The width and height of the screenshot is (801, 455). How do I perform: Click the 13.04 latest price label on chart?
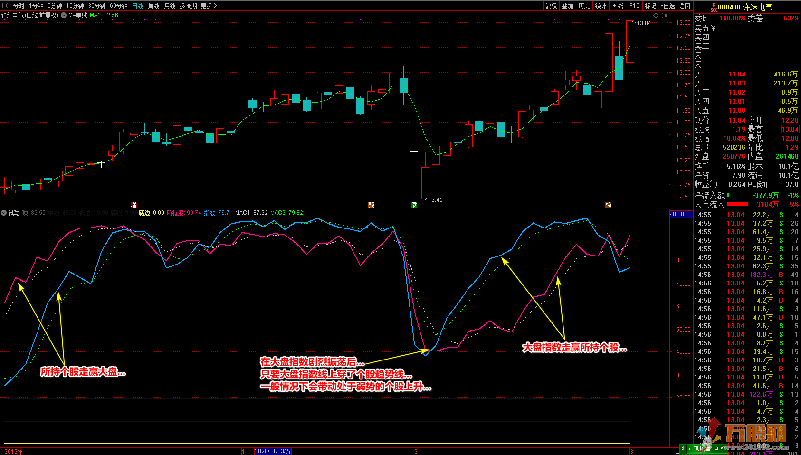tap(644, 23)
